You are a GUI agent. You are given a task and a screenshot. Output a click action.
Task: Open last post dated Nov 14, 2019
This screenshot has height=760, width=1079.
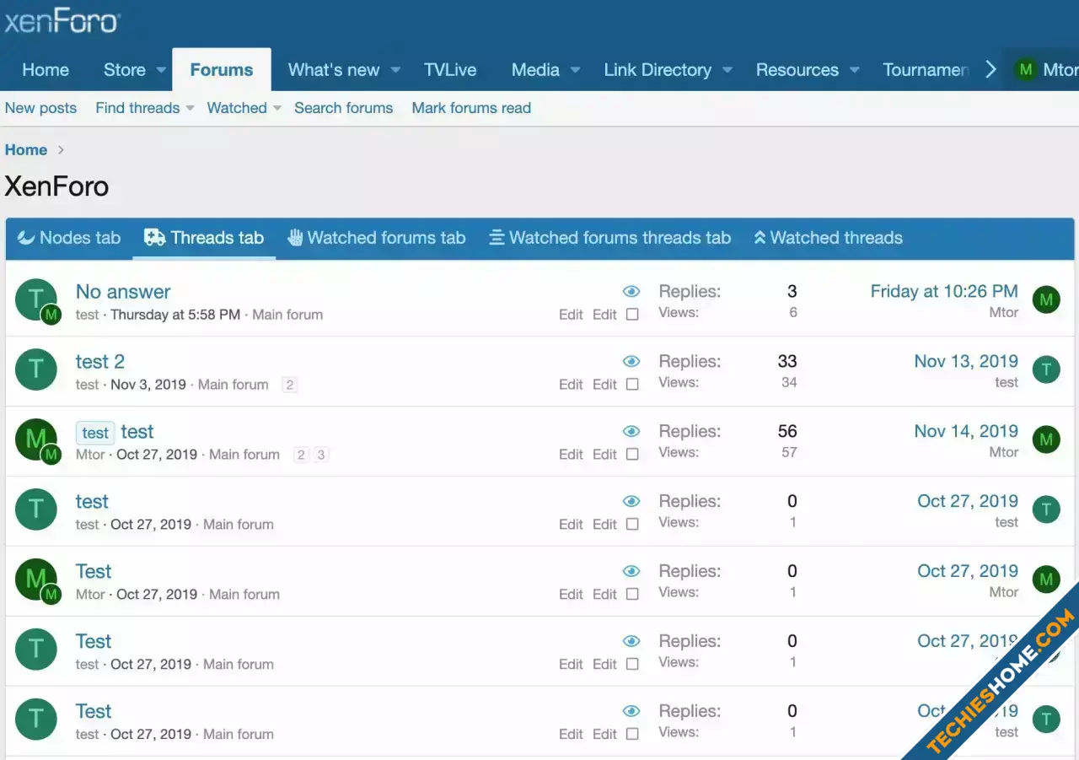(x=966, y=432)
